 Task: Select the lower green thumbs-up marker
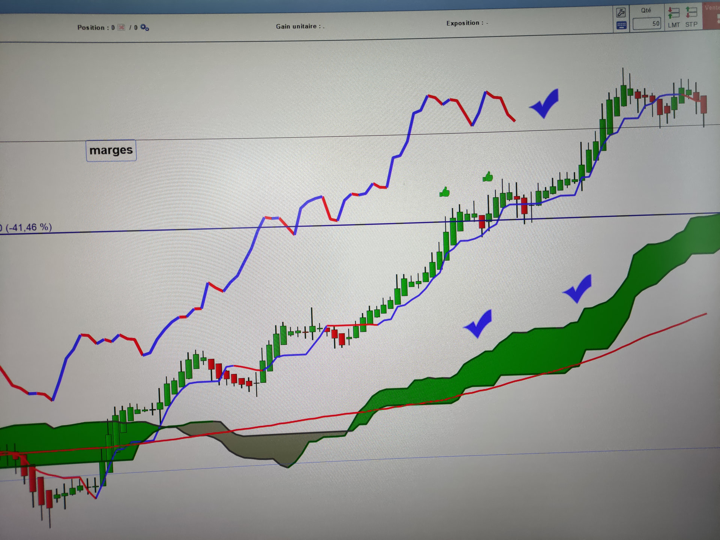tap(444, 192)
